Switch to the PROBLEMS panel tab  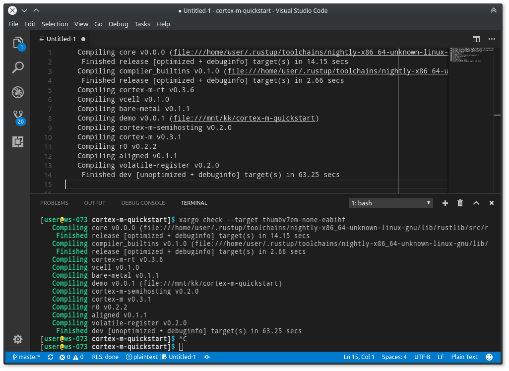point(54,203)
